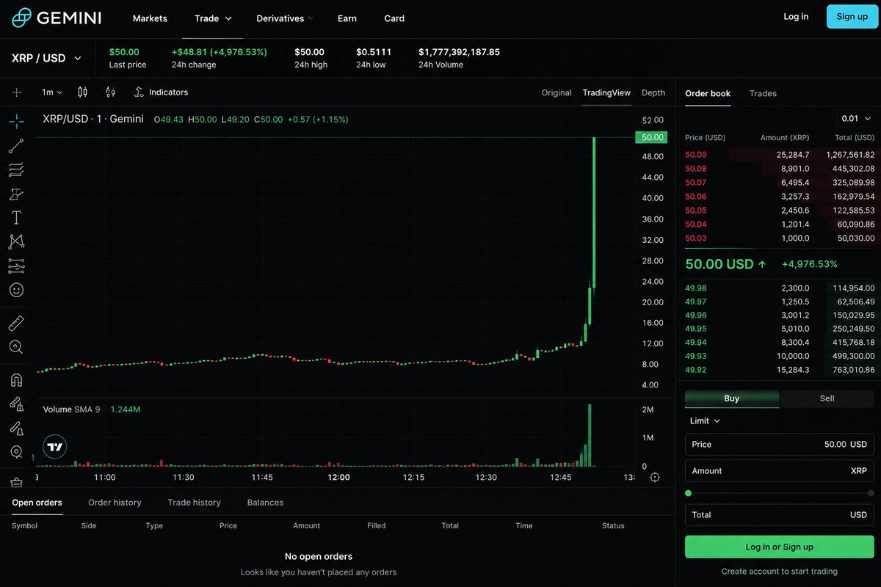Click the Amount XRP input field
This screenshot has height=587, width=881.
(x=779, y=471)
